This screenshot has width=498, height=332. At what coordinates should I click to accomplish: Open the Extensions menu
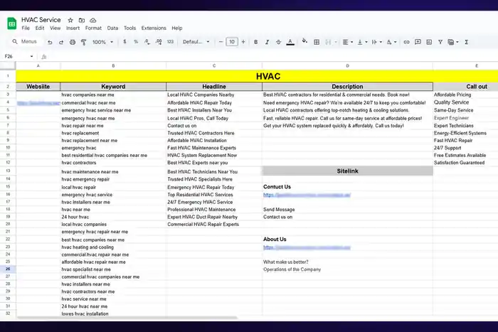click(154, 28)
